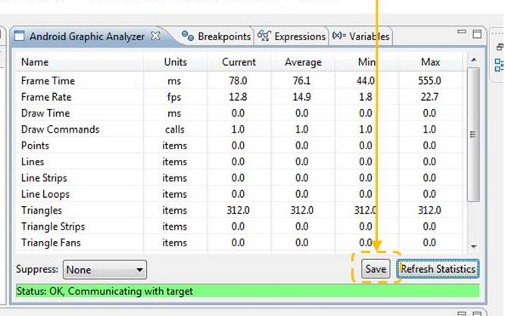
Task: Select the Line Strips row
Action: [x=239, y=177]
